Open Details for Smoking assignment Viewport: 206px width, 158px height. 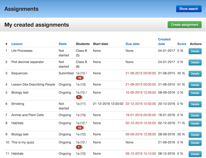point(195,104)
